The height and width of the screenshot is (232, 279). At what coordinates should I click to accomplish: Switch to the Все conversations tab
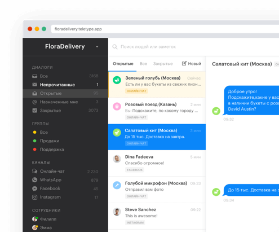pos(143,64)
